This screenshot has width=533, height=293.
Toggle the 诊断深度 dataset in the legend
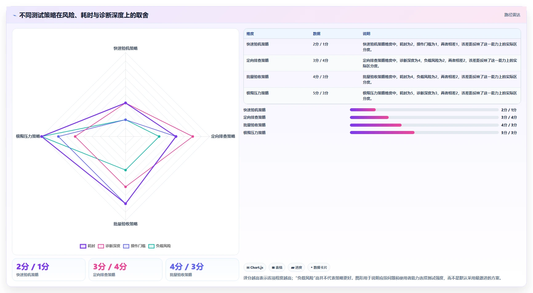pos(109,246)
